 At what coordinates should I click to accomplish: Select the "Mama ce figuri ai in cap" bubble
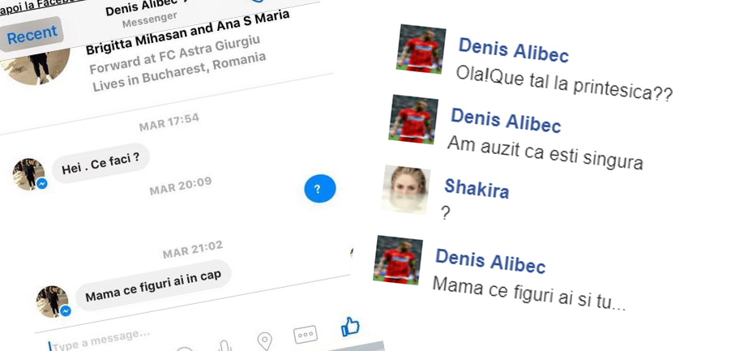point(153,285)
